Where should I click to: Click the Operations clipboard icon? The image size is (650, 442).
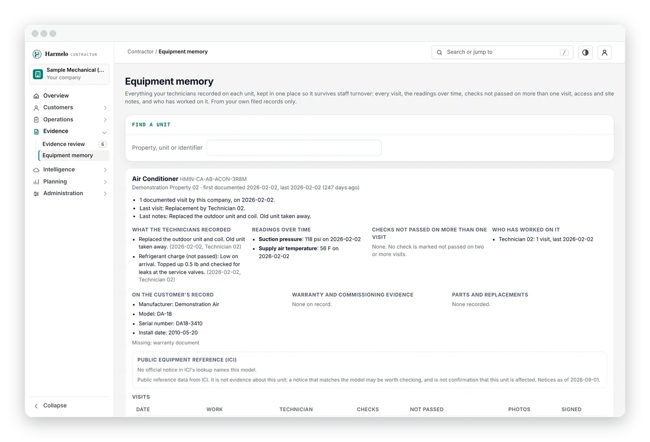pos(36,120)
